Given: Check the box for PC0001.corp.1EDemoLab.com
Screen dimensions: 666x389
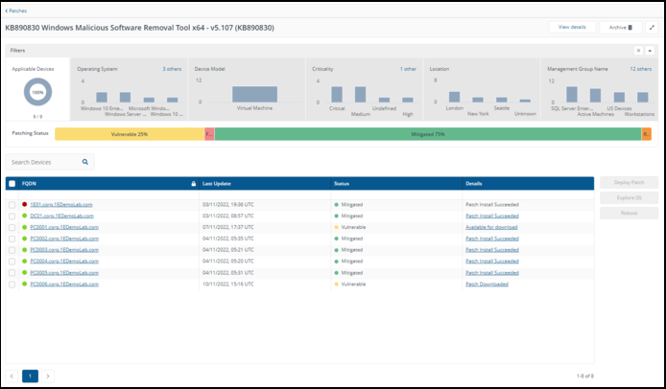Looking at the screenshot, I should tap(12, 227).
